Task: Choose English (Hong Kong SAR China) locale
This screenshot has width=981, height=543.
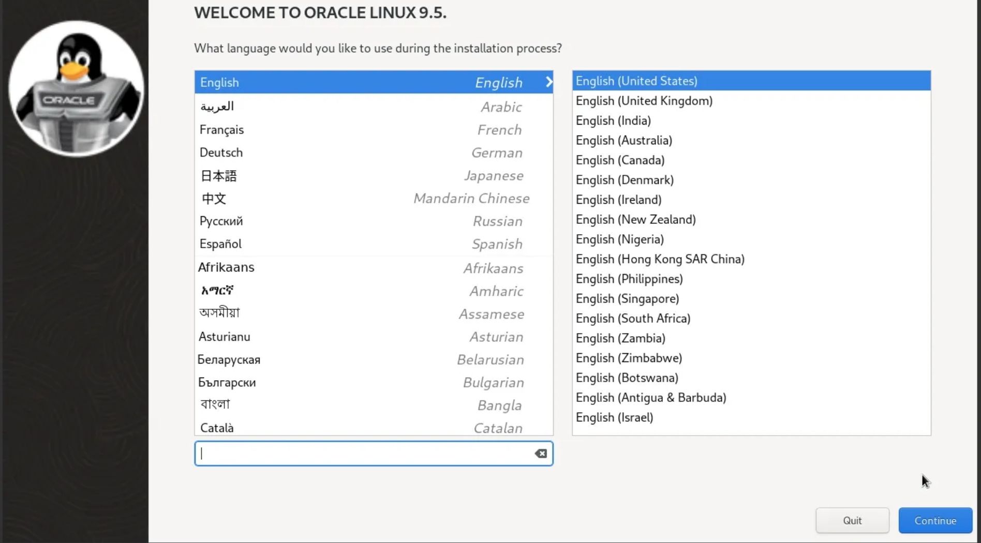Action: tap(751, 259)
